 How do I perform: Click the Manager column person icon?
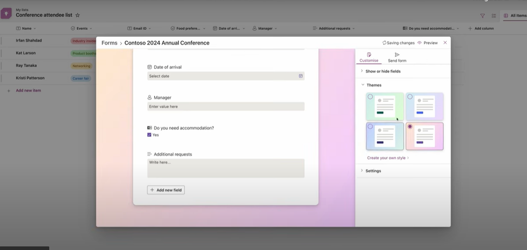point(254,28)
